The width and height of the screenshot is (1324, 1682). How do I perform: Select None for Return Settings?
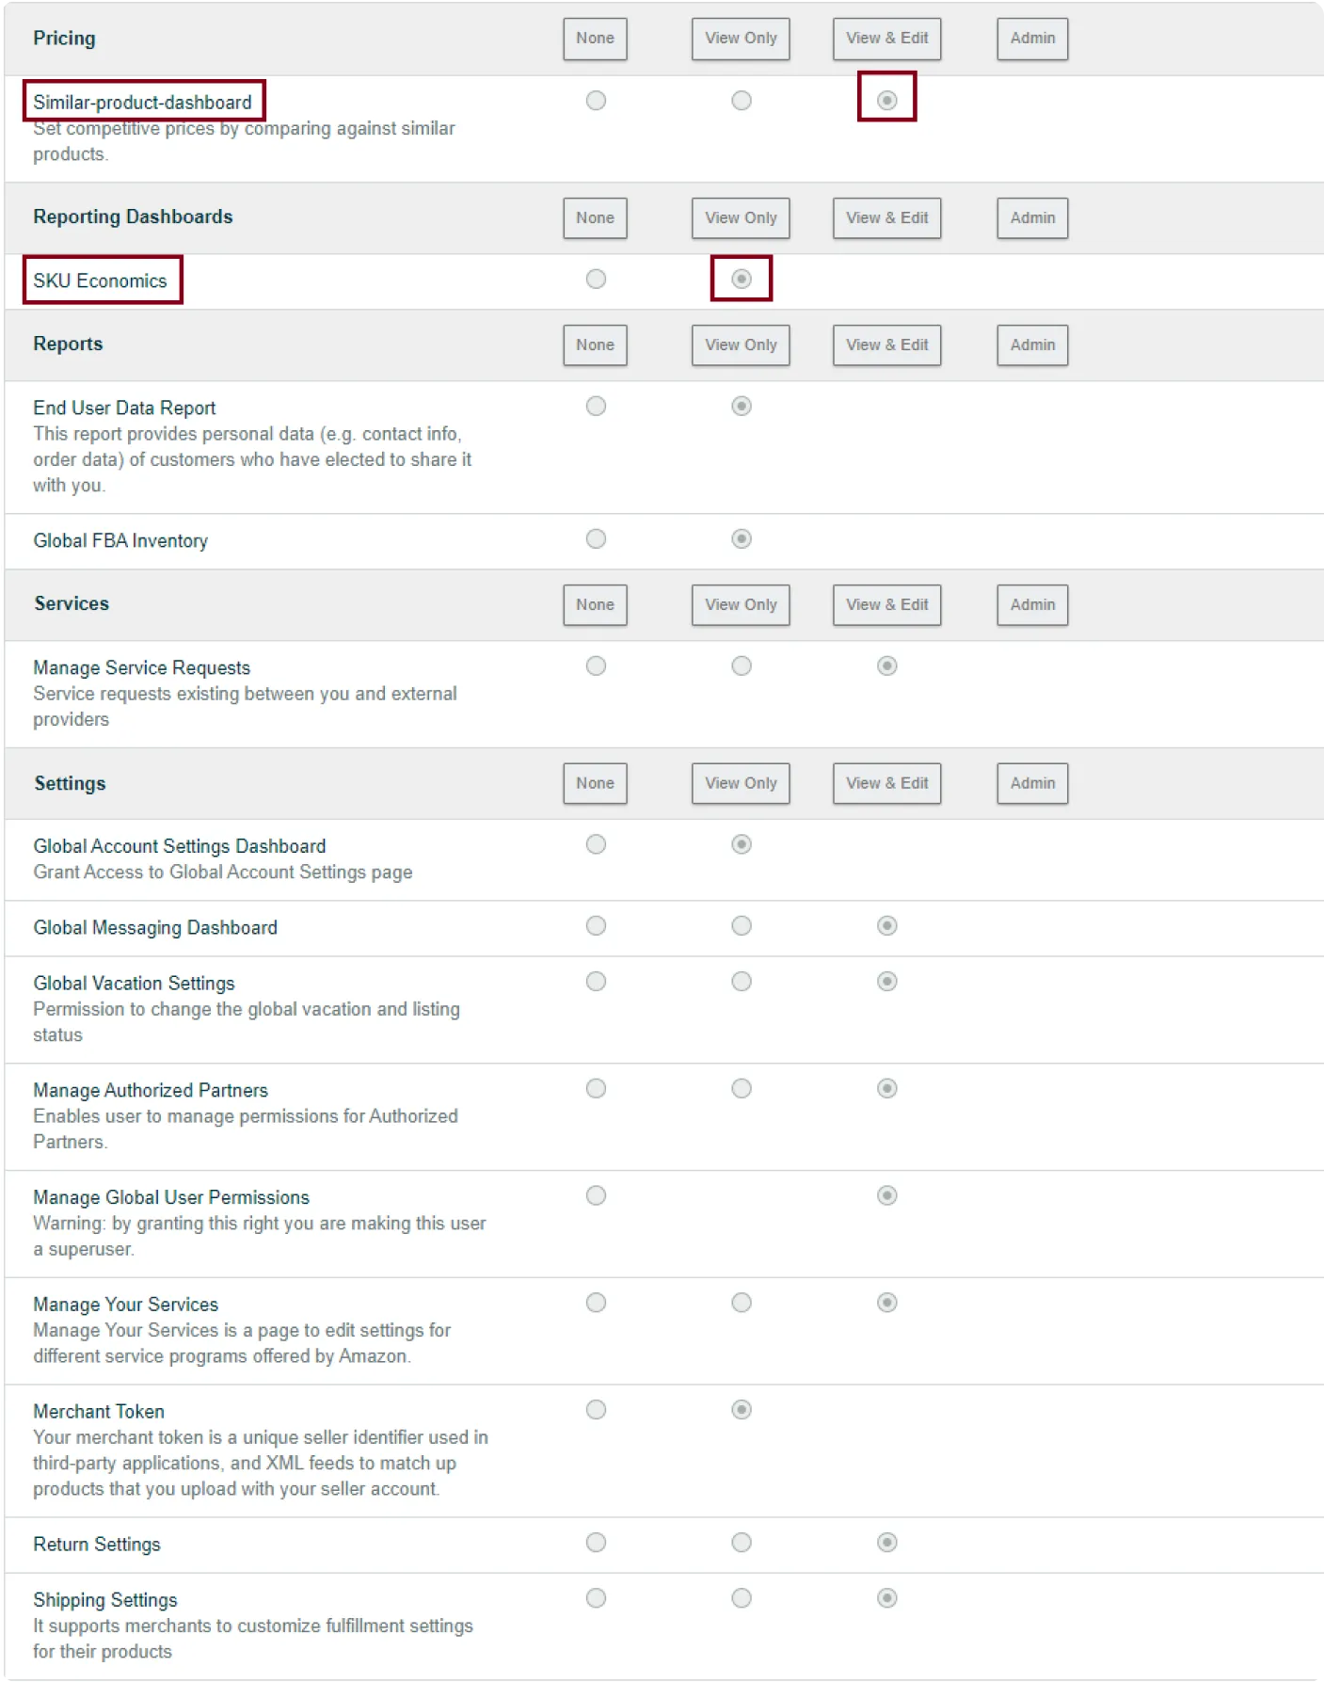(x=596, y=1542)
